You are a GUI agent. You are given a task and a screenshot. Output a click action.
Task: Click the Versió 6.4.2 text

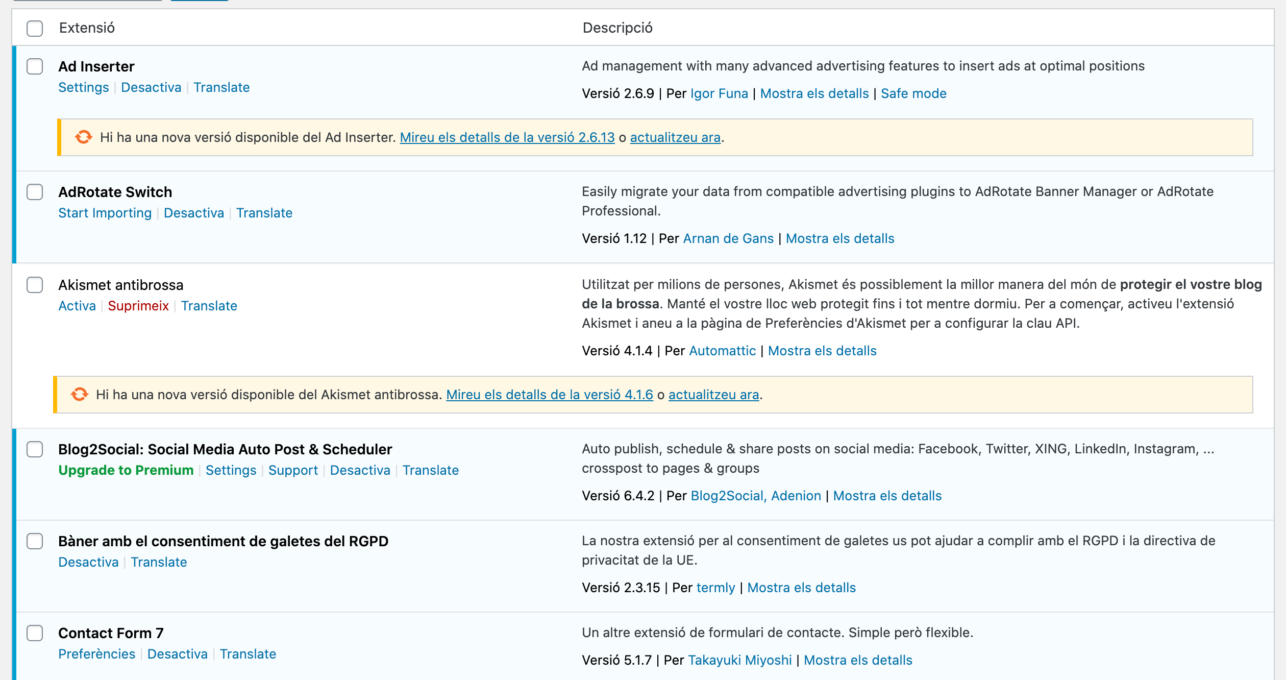pos(618,496)
